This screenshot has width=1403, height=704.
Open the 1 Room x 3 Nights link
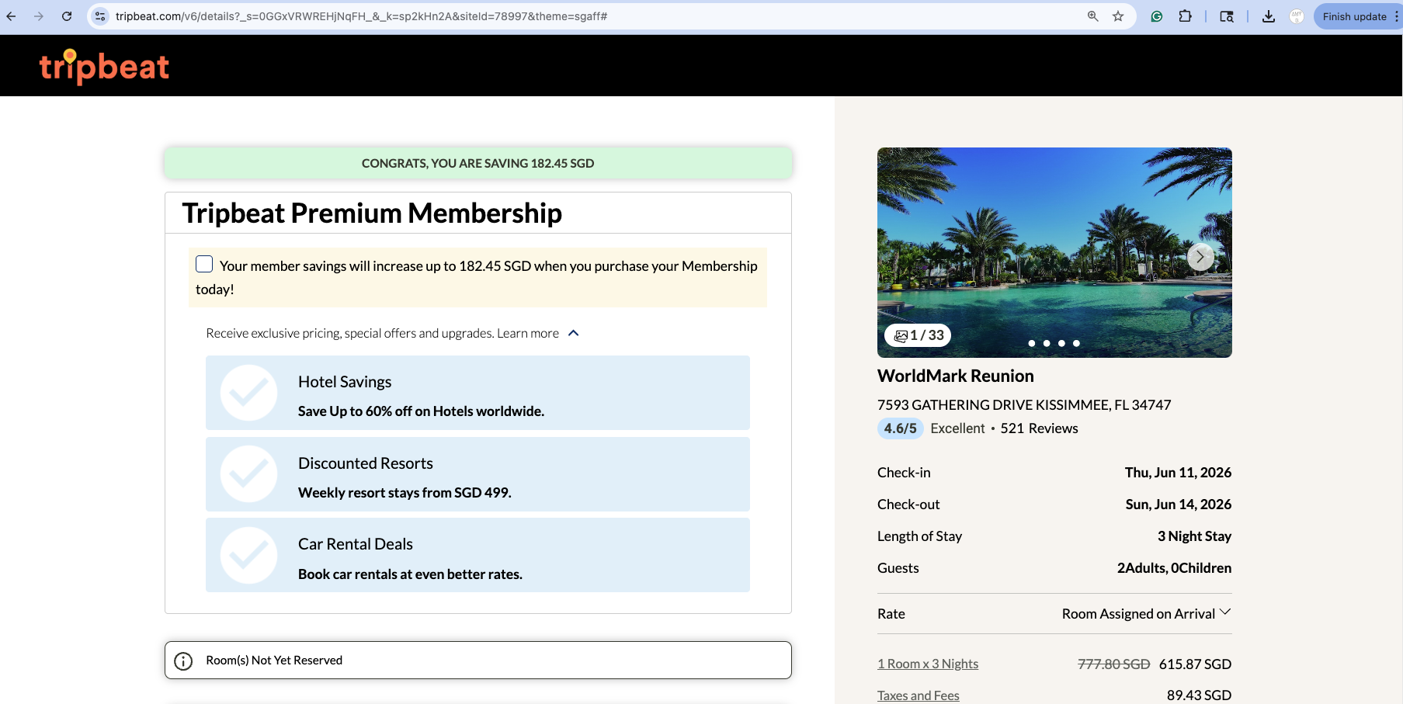[x=928, y=664]
